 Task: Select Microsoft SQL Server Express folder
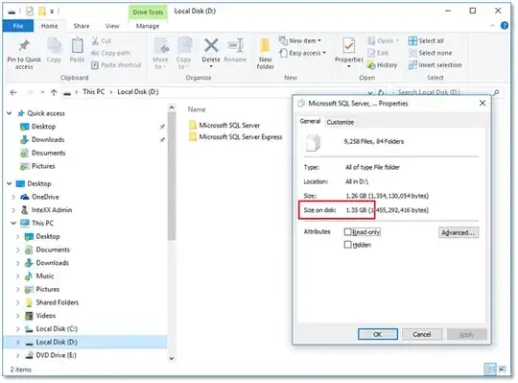[x=236, y=137]
